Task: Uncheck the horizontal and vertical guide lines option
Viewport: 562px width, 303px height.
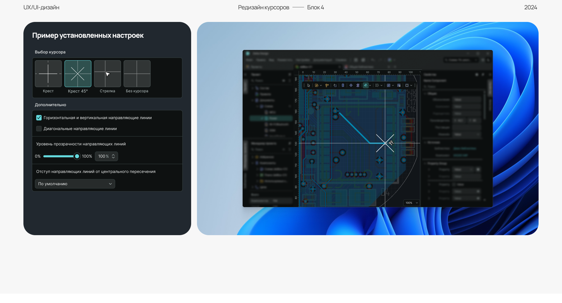Action: pos(39,118)
